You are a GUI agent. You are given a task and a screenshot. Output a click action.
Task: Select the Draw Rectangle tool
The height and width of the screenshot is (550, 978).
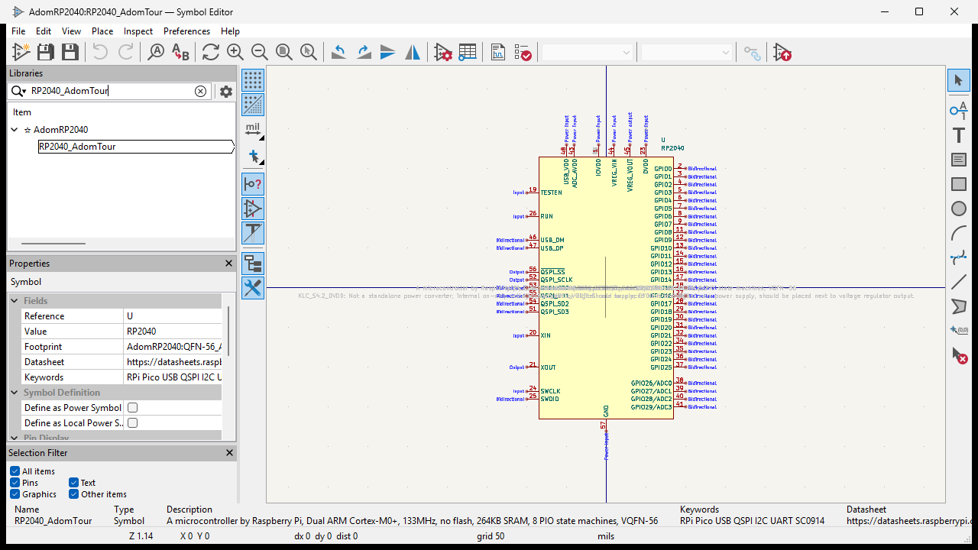[x=959, y=185]
